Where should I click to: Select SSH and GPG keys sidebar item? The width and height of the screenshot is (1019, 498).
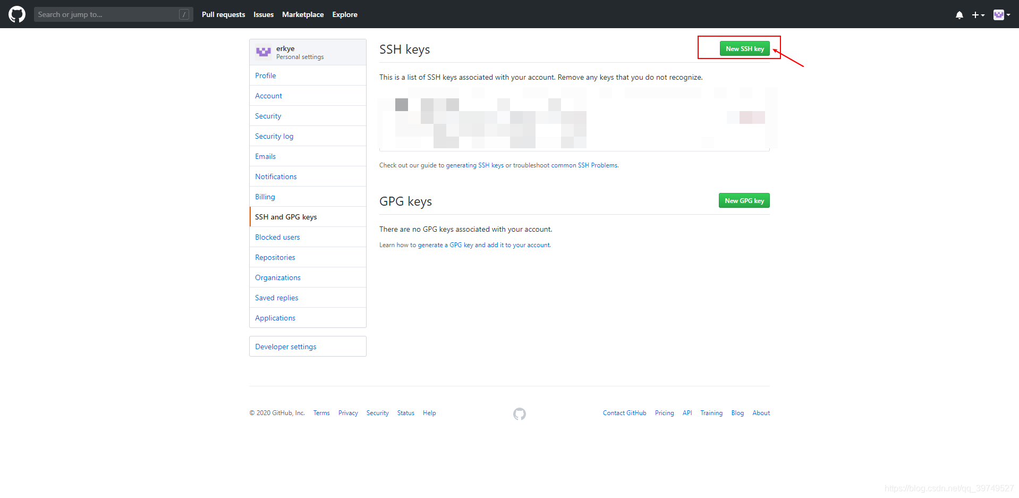pyautogui.click(x=308, y=217)
